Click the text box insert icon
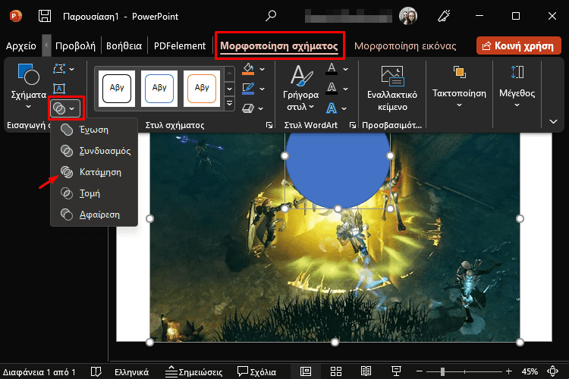 (59, 89)
